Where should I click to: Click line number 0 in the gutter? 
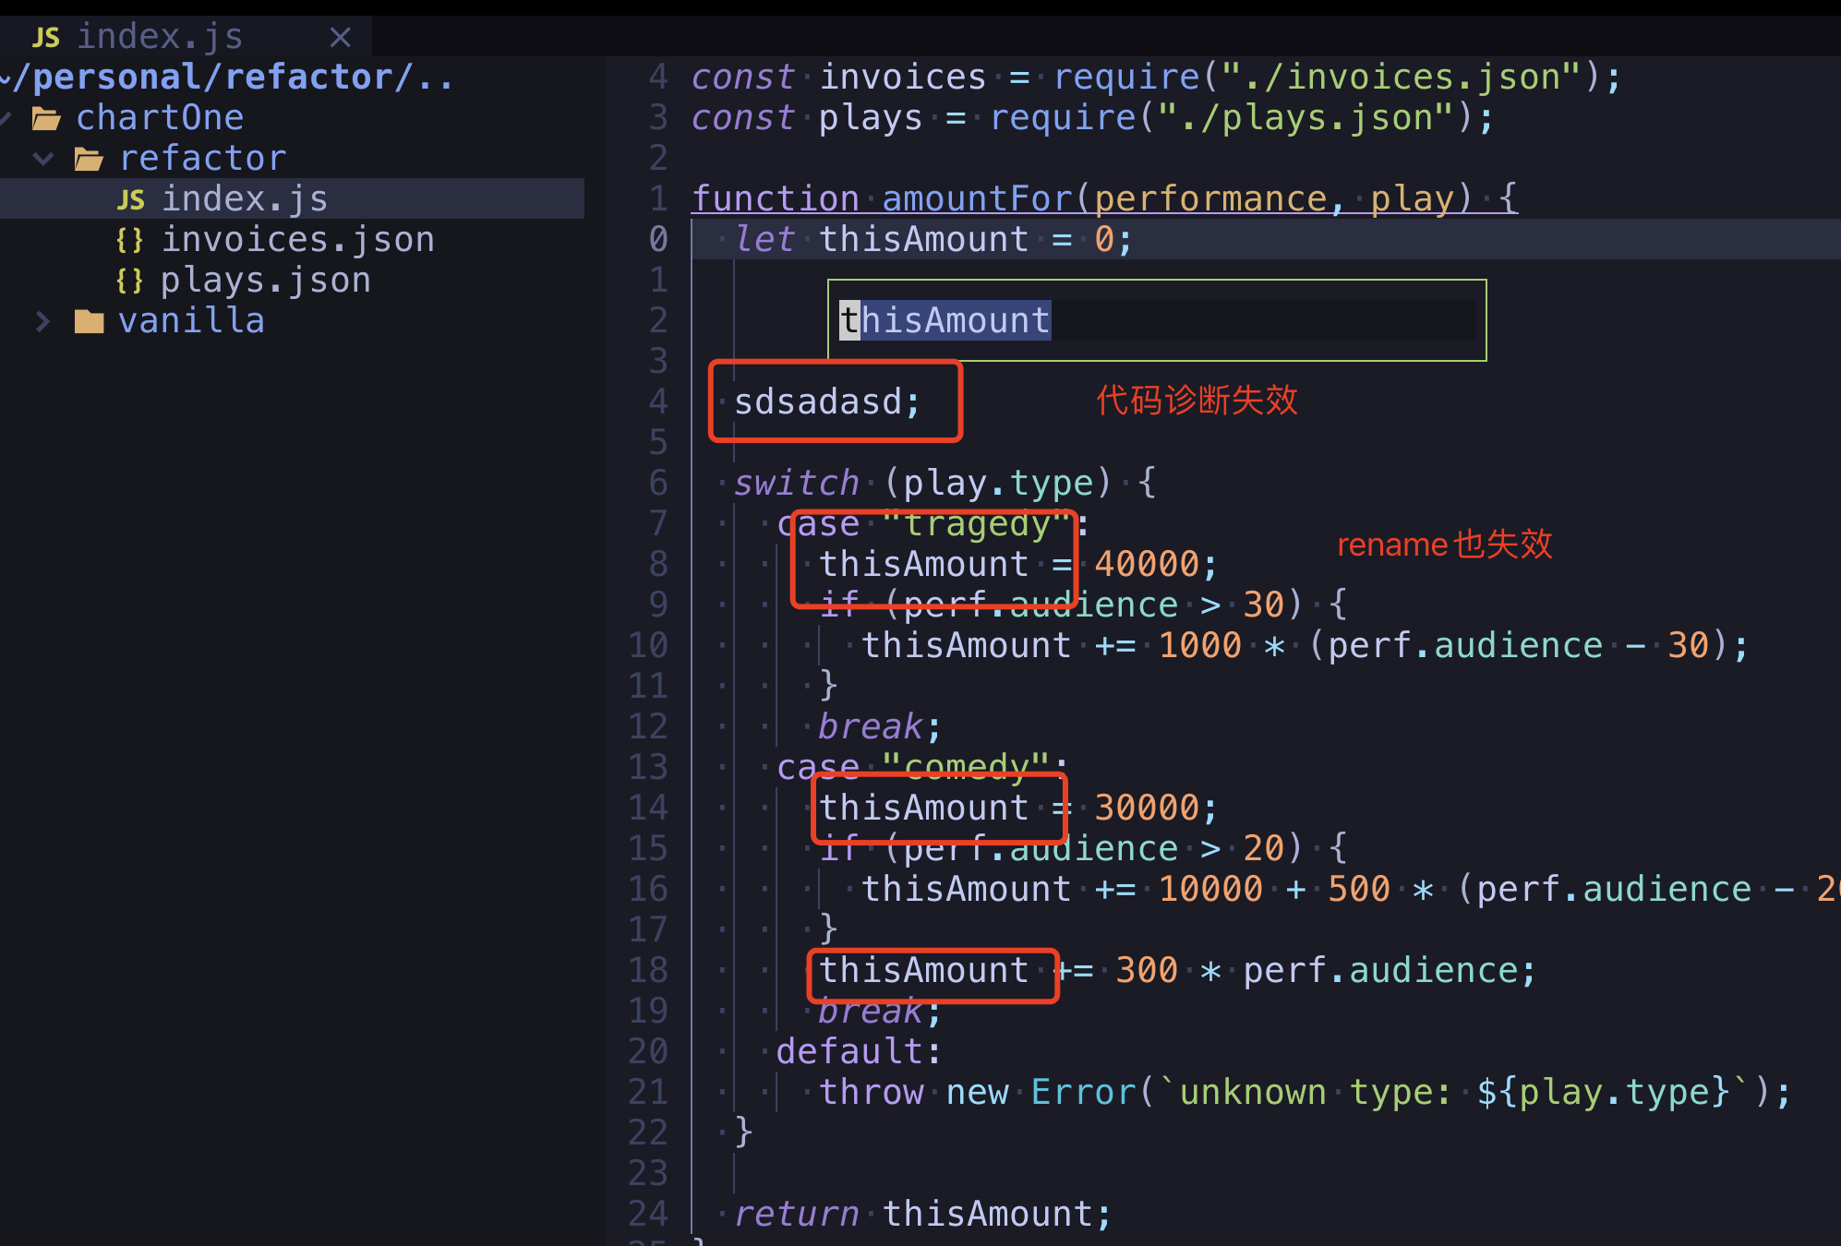tap(657, 239)
